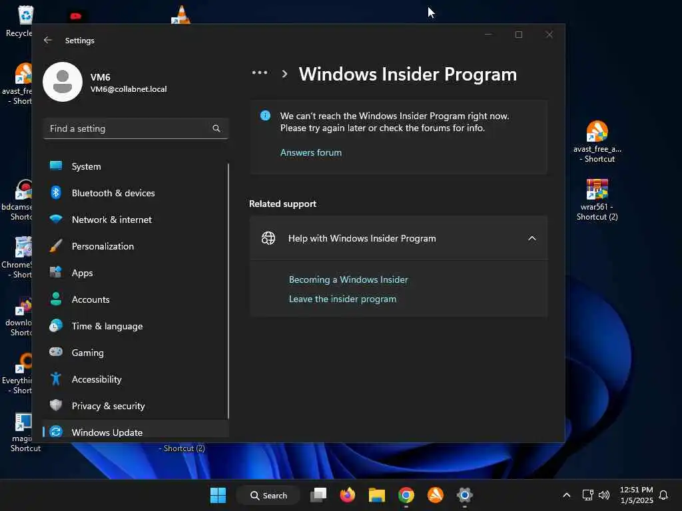Go back using the Settings back arrow
This screenshot has width=682, height=511.
pos(48,40)
